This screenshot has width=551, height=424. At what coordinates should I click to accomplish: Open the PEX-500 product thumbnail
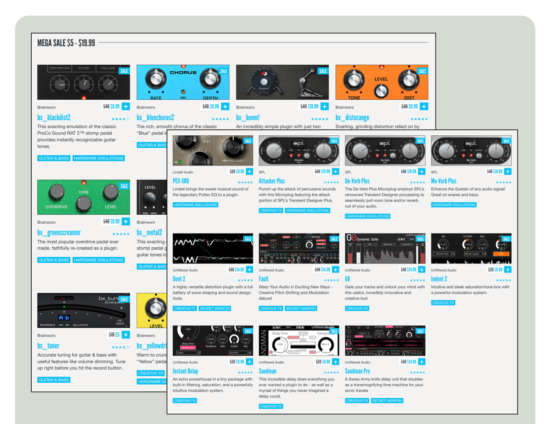[213, 151]
